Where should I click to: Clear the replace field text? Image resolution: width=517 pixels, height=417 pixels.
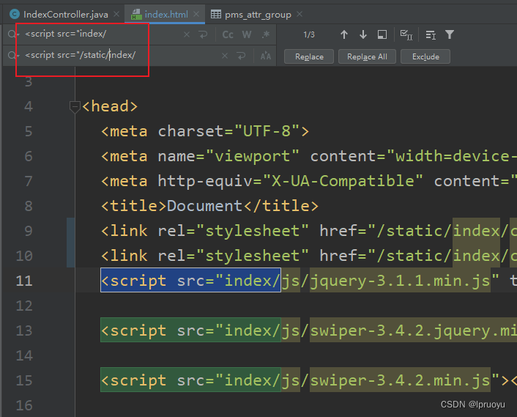(x=225, y=56)
